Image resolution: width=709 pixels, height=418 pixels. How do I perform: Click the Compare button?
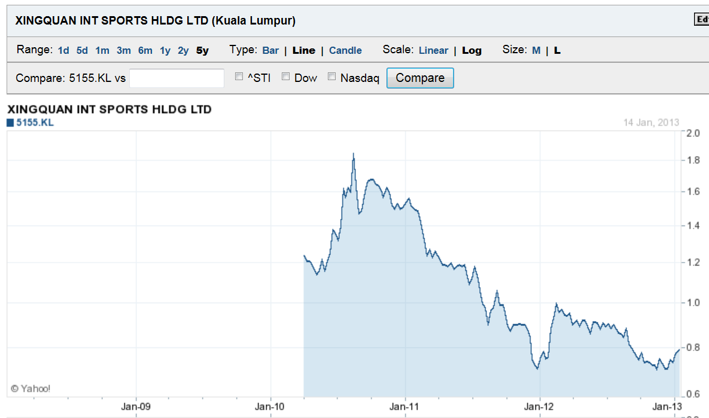[420, 78]
